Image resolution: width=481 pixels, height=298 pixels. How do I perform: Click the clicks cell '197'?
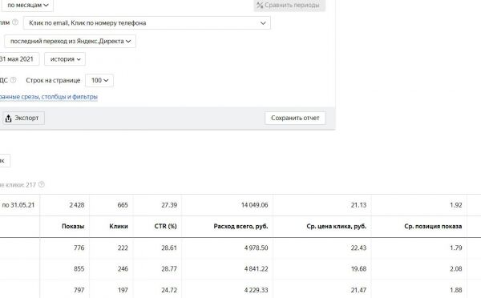(x=123, y=290)
